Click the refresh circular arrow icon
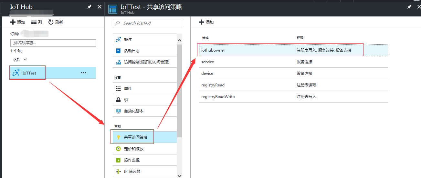 click(x=51, y=22)
